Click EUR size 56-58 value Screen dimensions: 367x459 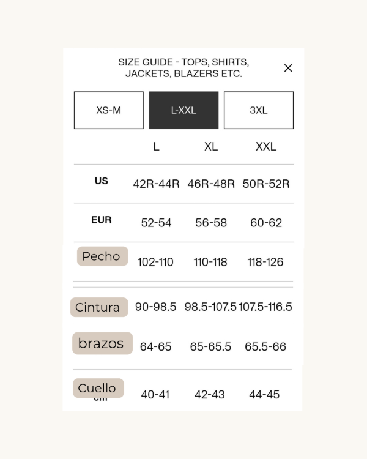point(211,223)
